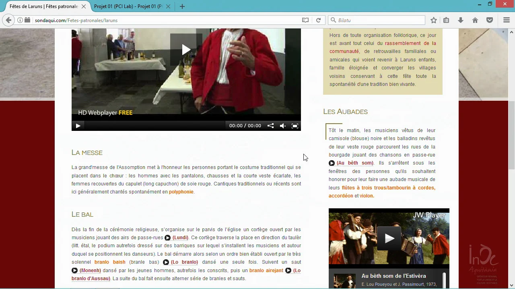
Task: Play the (Au bèth som) audio sample
Action: [x=332, y=163]
